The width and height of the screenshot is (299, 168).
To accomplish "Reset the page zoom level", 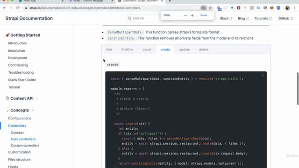I will 204,15.
